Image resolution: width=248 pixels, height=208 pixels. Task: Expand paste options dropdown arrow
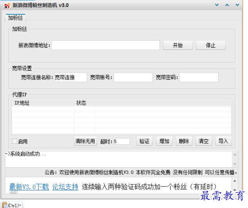click(20, 205)
